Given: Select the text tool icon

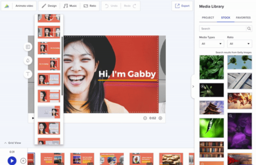Looking at the screenshot, I should [28, 74].
